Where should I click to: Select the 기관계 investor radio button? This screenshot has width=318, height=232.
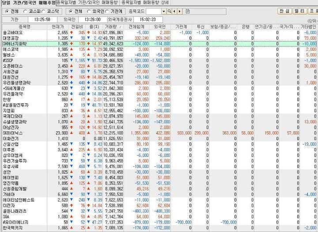(107, 11)
